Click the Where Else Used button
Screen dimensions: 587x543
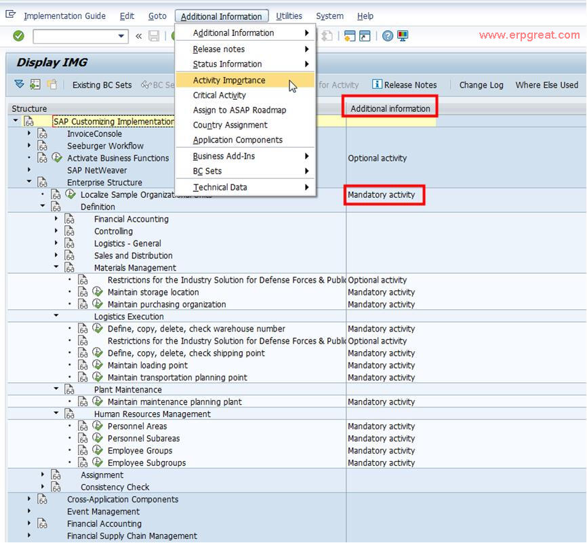[x=547, y=85]
